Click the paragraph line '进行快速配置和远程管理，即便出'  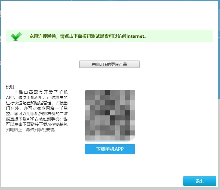[x=37, y=103]
